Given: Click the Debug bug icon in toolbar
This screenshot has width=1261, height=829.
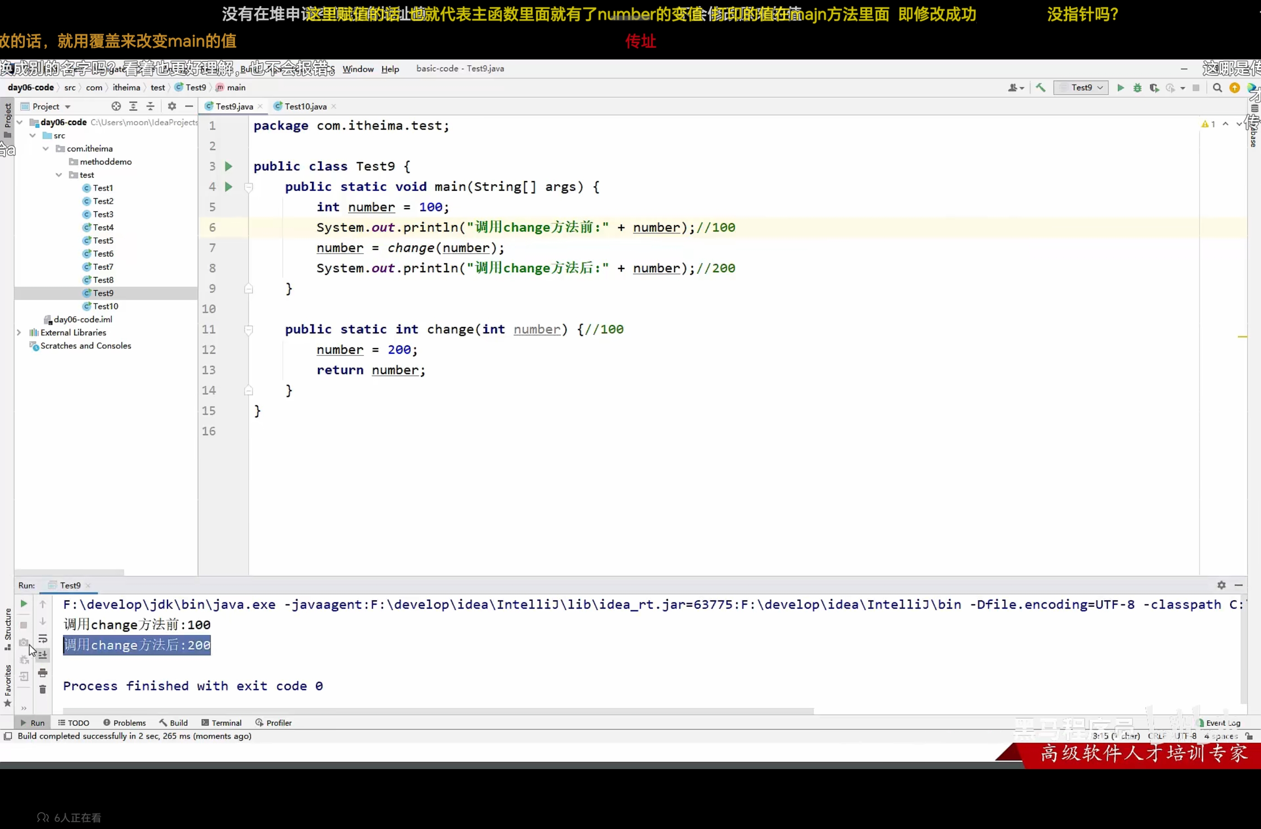Looking at the screenshot, I should coord(1137,87).
